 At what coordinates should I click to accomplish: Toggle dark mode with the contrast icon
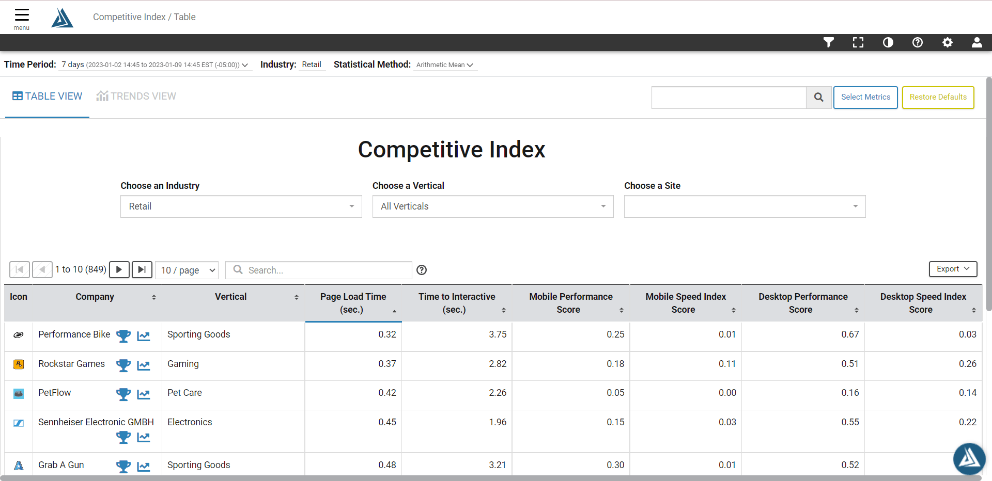(888, 42)
